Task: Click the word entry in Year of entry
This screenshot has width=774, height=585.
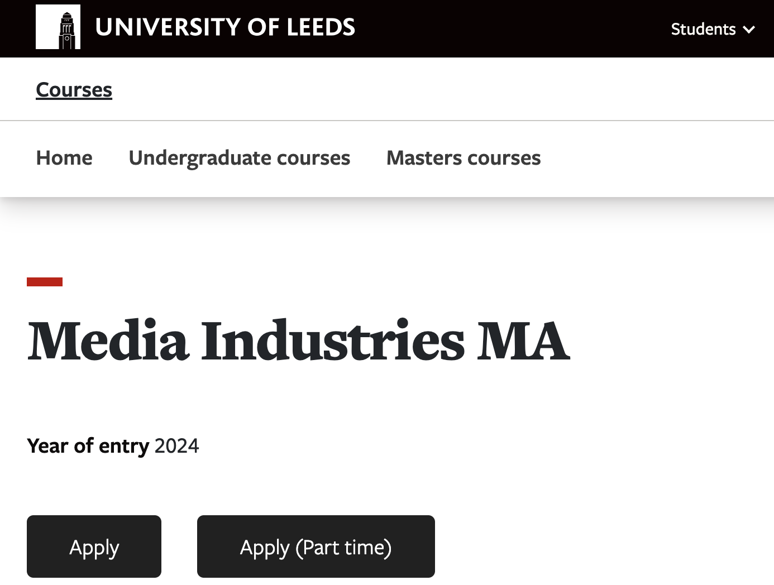Action: point(124,447)
